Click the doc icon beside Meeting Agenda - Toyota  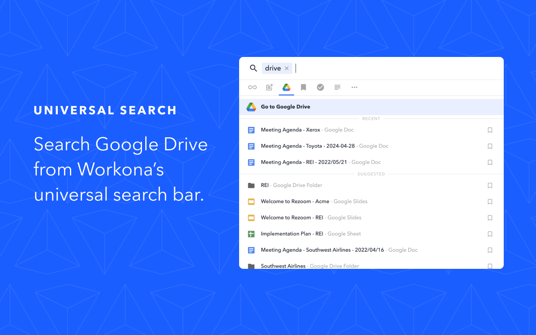tap(251, 146)
